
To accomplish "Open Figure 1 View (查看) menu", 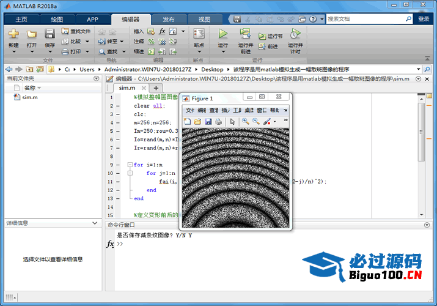I will click(x=214, y=110).
